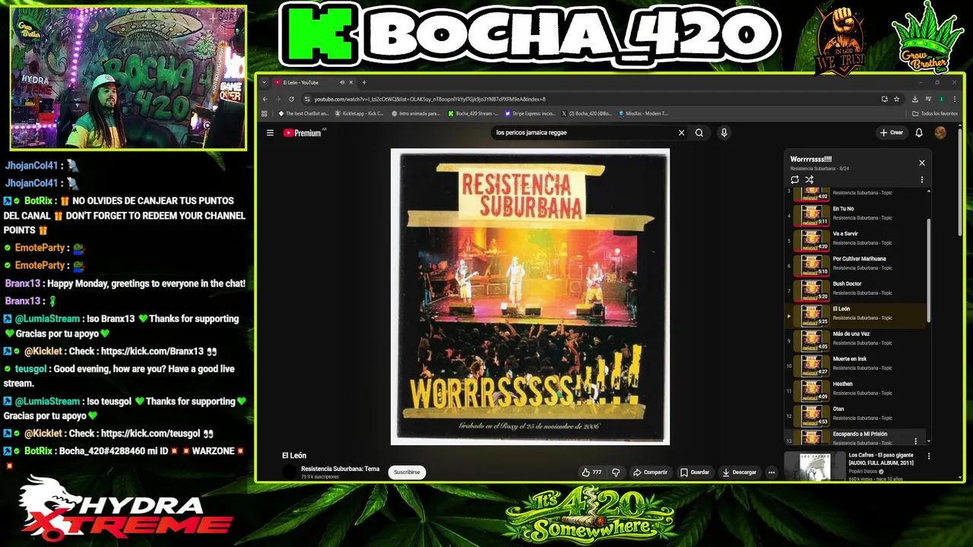Click the Heathen track thumbnail
The height and width of the screenshot is (547, 973).
[x=811, y=390]
